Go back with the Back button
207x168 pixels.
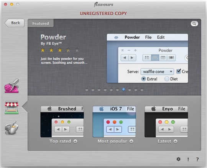click(15, 23)
